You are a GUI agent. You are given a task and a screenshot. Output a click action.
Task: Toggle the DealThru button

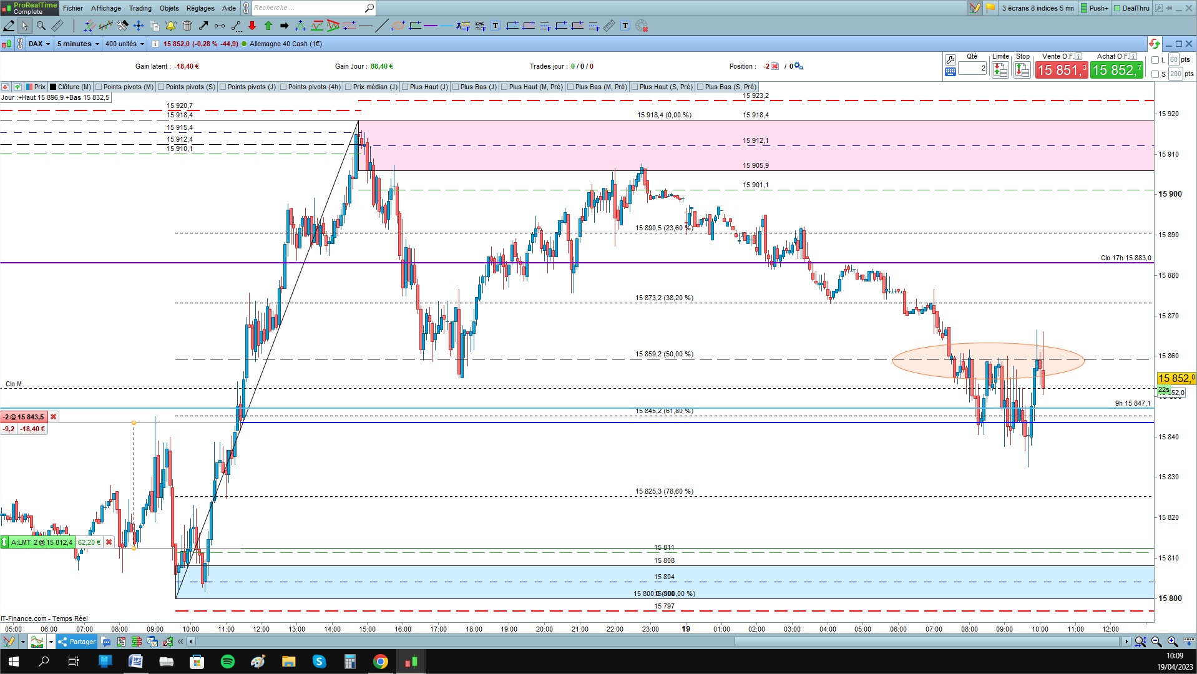pyautogui.click(x=1131, y=8)
